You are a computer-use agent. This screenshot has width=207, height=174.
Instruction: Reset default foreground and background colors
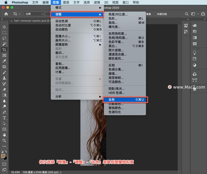point(2,152)
